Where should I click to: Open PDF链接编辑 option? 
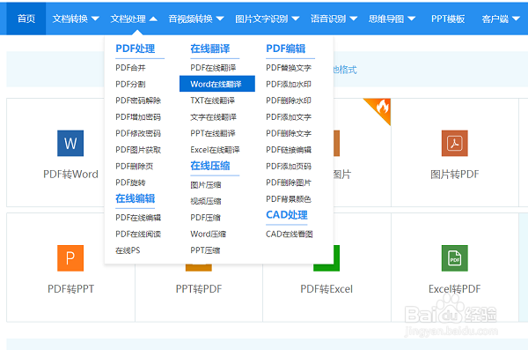[x=289, y=150]
